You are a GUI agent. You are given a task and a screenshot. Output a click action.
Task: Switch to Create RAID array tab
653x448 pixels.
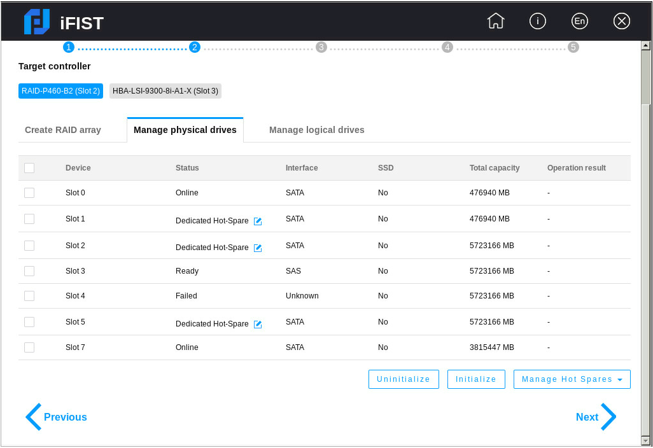coord(63,130)
